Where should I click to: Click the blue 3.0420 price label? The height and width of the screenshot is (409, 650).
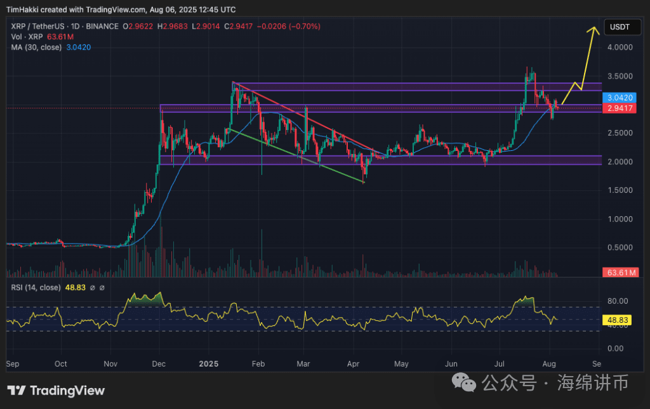(x=620, y=98)
